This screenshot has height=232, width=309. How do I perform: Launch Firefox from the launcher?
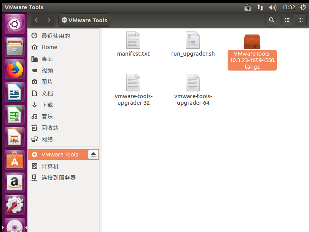coord(15,69)
